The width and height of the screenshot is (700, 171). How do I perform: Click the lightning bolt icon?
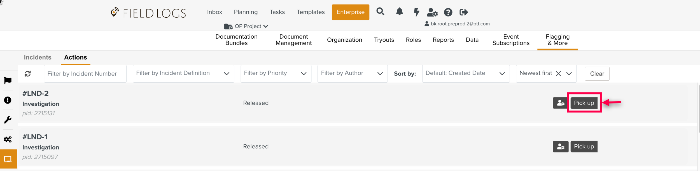[x=416, y=12]
